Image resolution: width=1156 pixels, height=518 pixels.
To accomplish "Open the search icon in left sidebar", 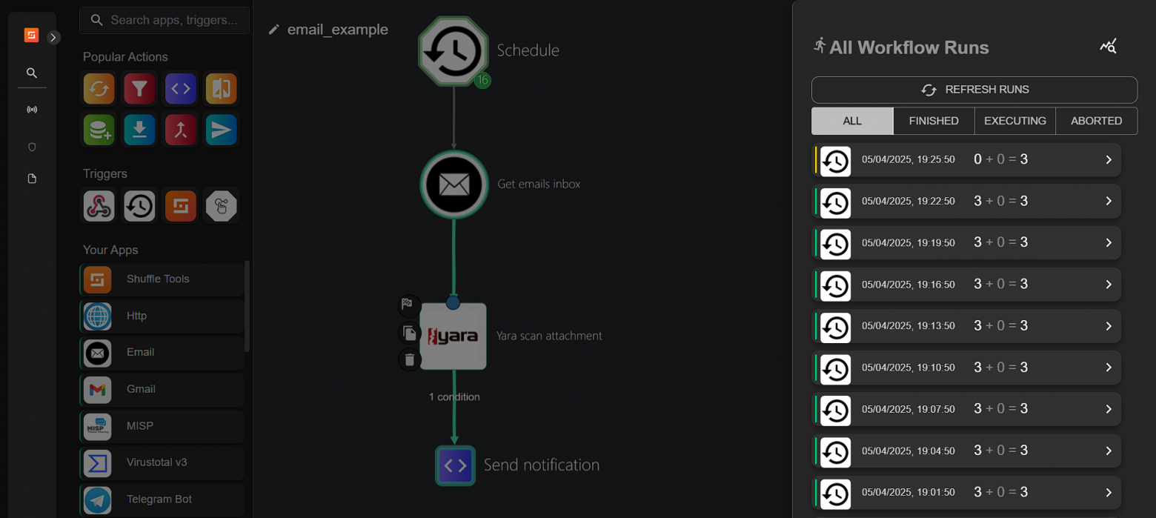I will (31, 73).
